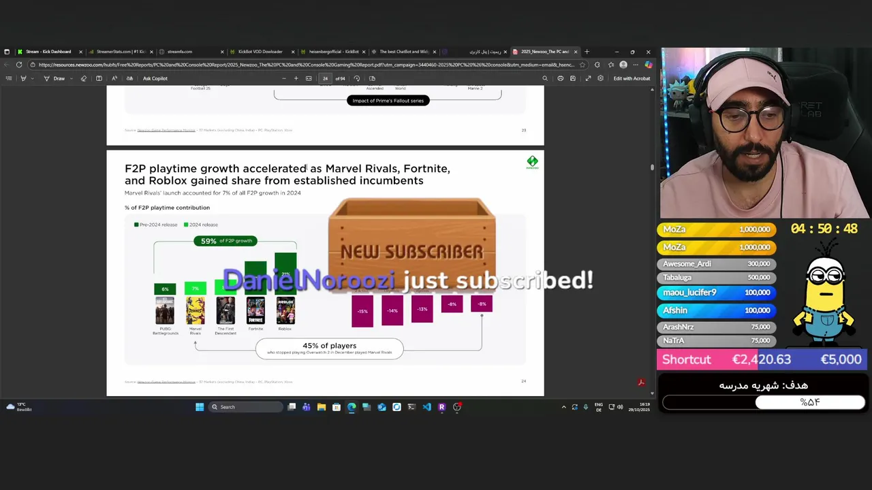Open Microsoft Store from taskbar
Viewport: 872px width, 490px height.
(x=336, y=407)
